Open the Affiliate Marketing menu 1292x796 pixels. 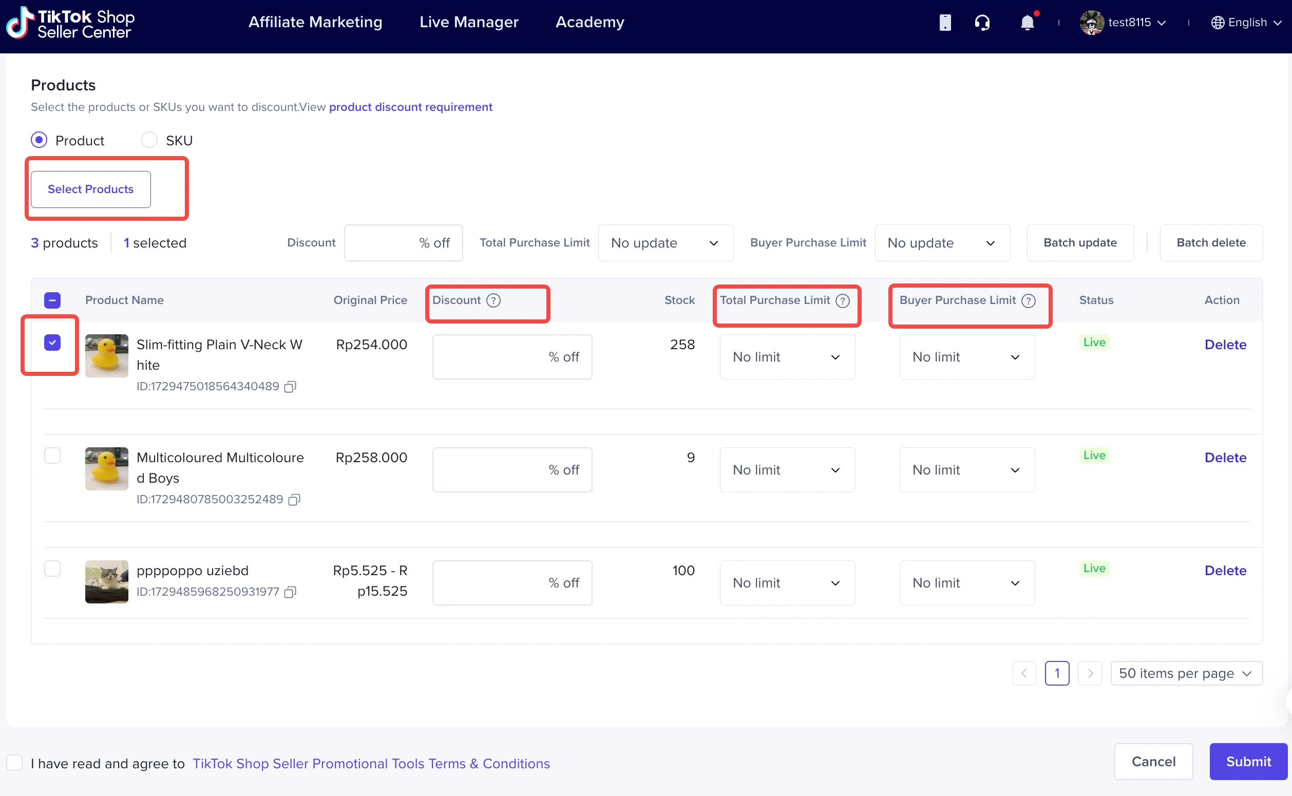315,22
